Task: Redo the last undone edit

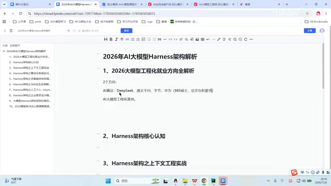Action: [x=214, y=39]
